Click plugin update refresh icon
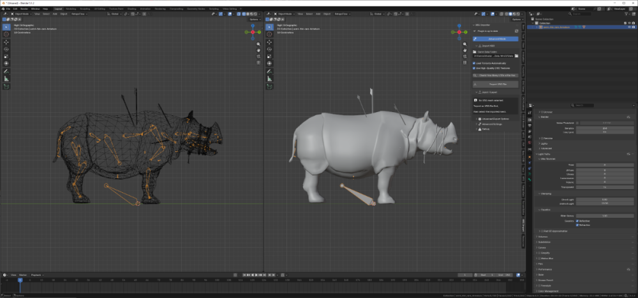The width and height of the screenshot is (638, 298). point(516,31)
